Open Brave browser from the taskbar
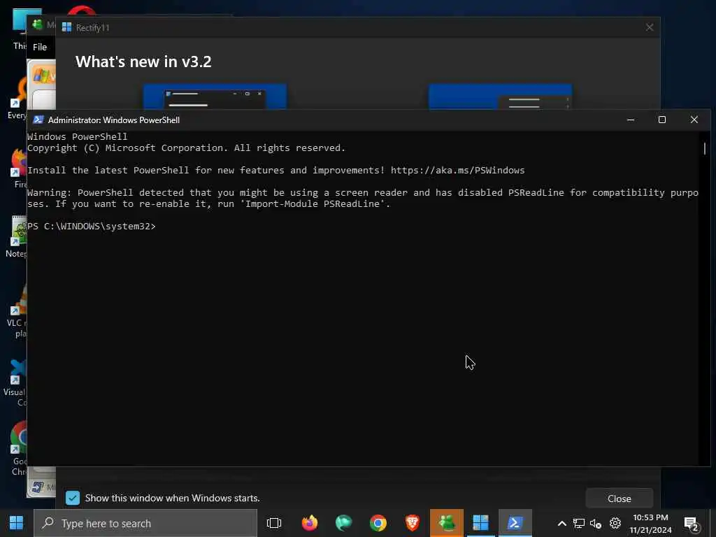This screenshot has height=537, width=716. tap(413, 523)
